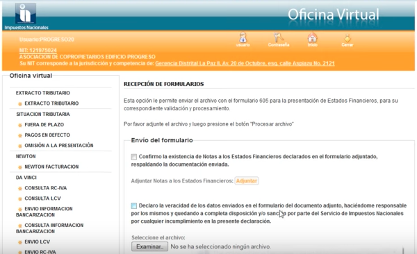This screenshot has height=254, width=417.
Task: Click ASOCIACION DE COPROPIETARIOS EDIFICIO PROGRESO text
Action: [88, 57]
